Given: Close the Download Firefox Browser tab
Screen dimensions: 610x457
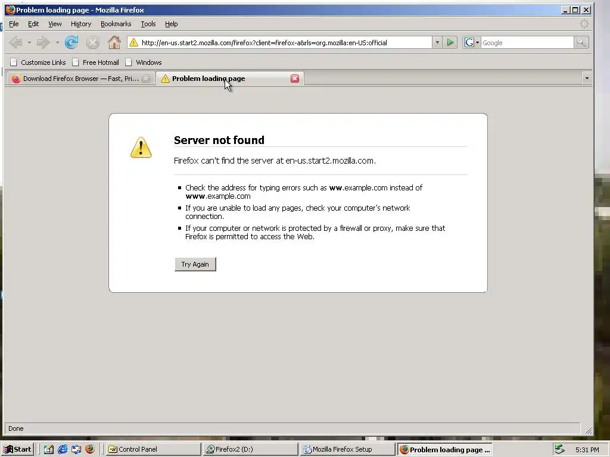Looking at the screenshot, I should [146, 79].
